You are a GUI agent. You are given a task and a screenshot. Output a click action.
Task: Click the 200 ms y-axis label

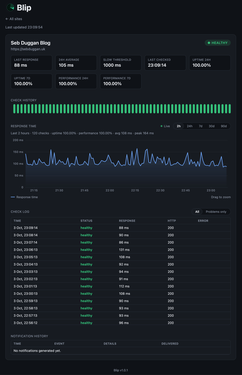click(x=18, y=140)
